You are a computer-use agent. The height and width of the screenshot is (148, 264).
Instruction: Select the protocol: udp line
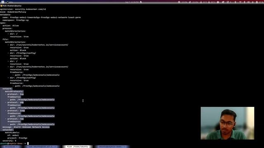(14, 102)
